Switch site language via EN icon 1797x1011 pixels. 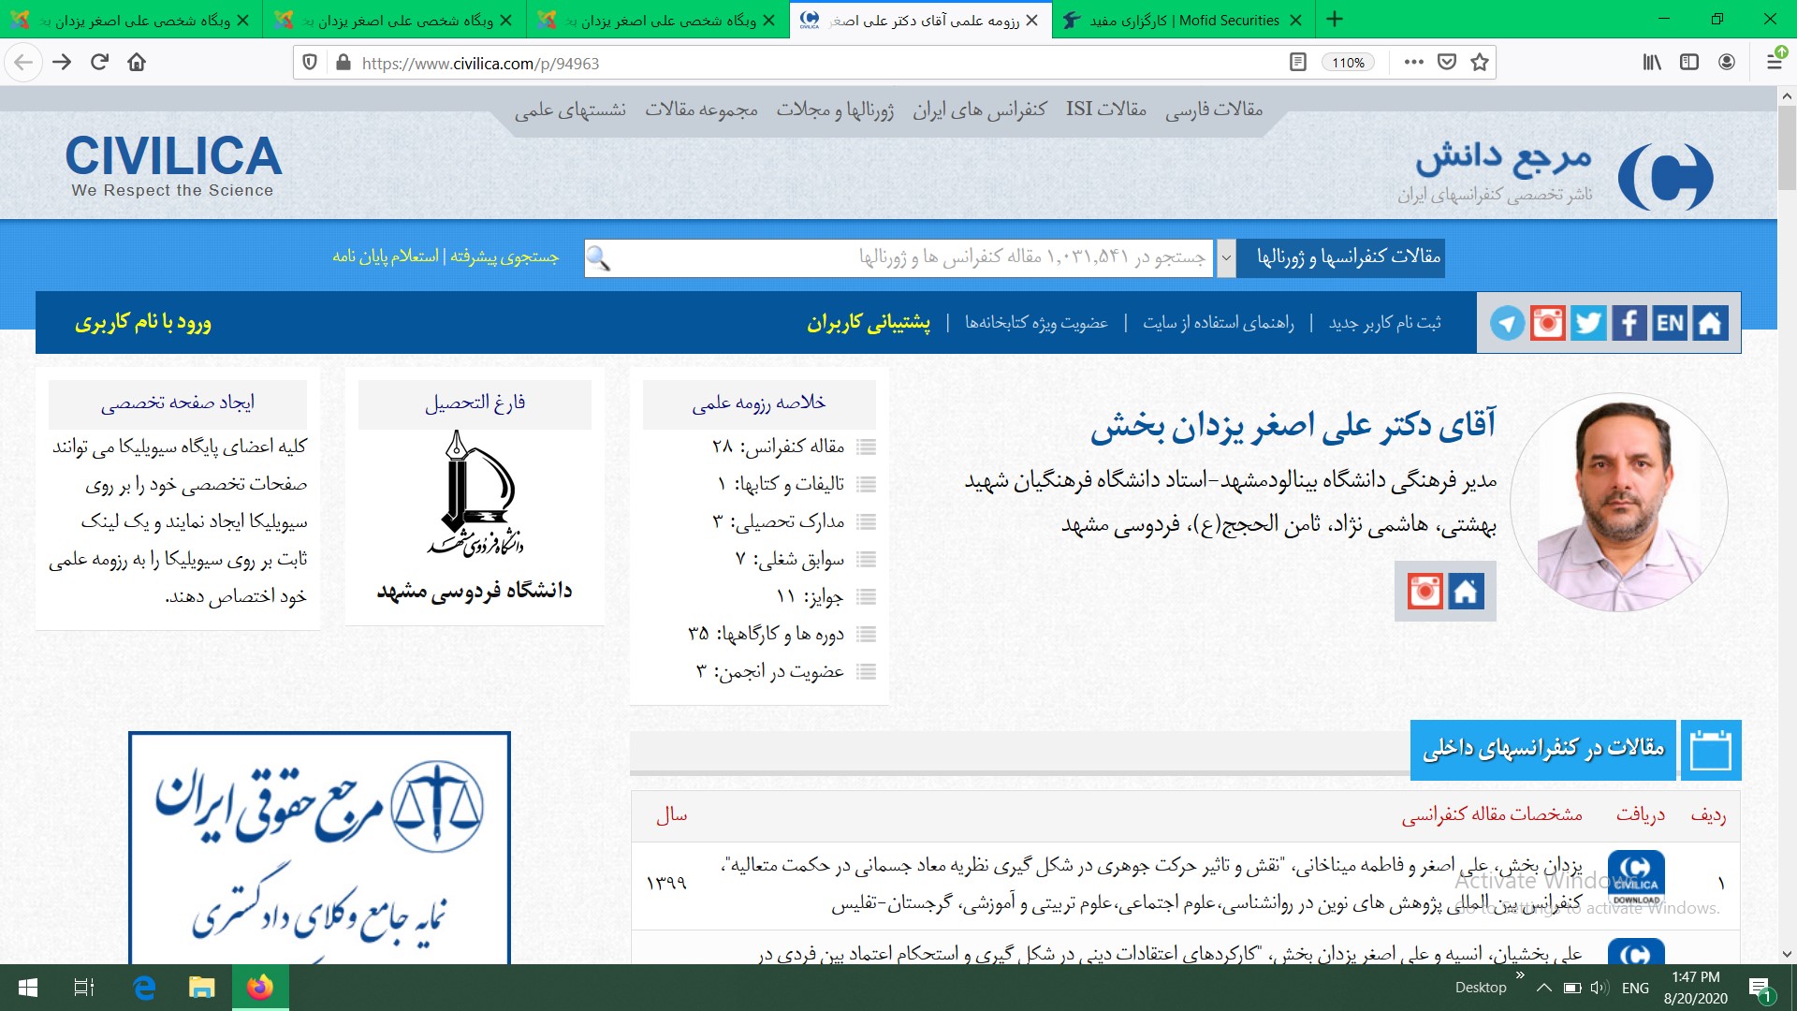pos(1669,323)
